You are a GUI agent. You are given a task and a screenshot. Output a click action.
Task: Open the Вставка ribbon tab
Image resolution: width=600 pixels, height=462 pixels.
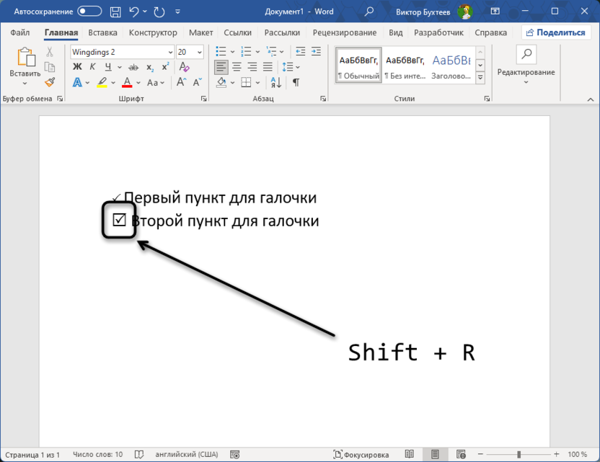click(x=102, y=32)
